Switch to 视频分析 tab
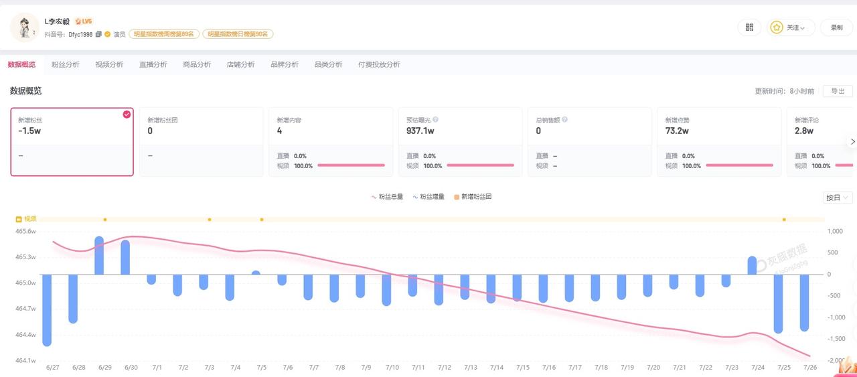Screen dimensions: 857x377 point(109,64)
